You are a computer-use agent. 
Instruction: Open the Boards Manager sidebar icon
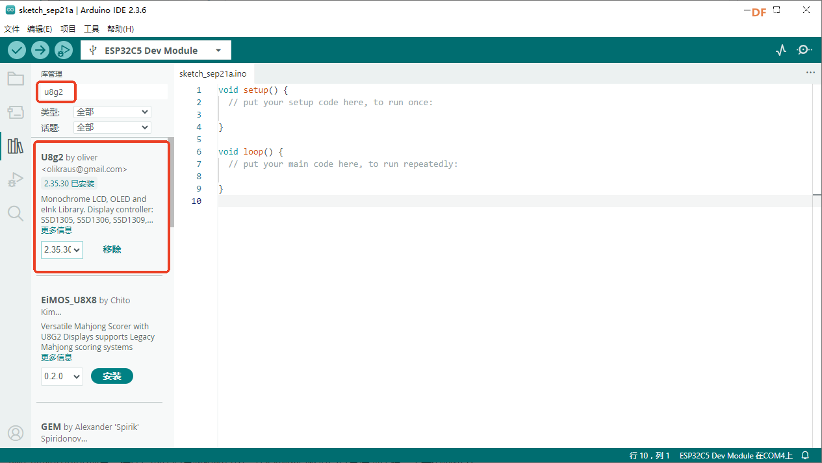pos(16,112)
